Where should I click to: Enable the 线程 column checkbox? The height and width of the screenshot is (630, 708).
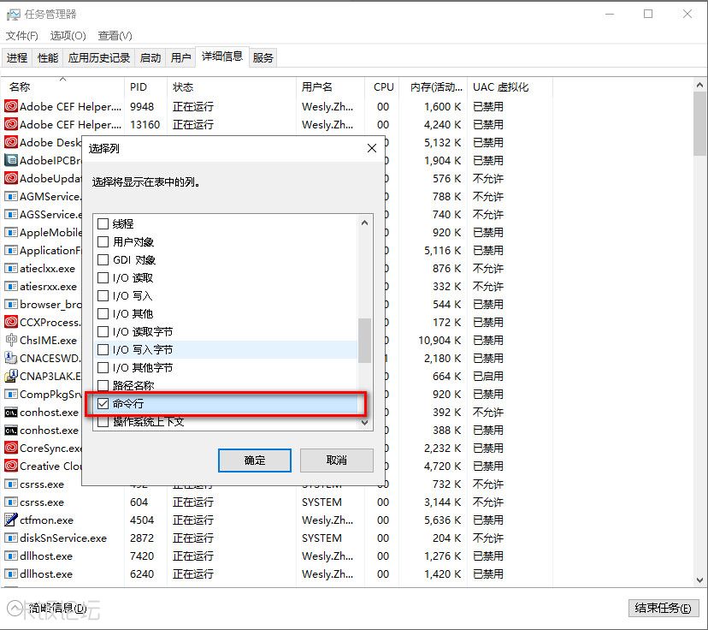103,223
